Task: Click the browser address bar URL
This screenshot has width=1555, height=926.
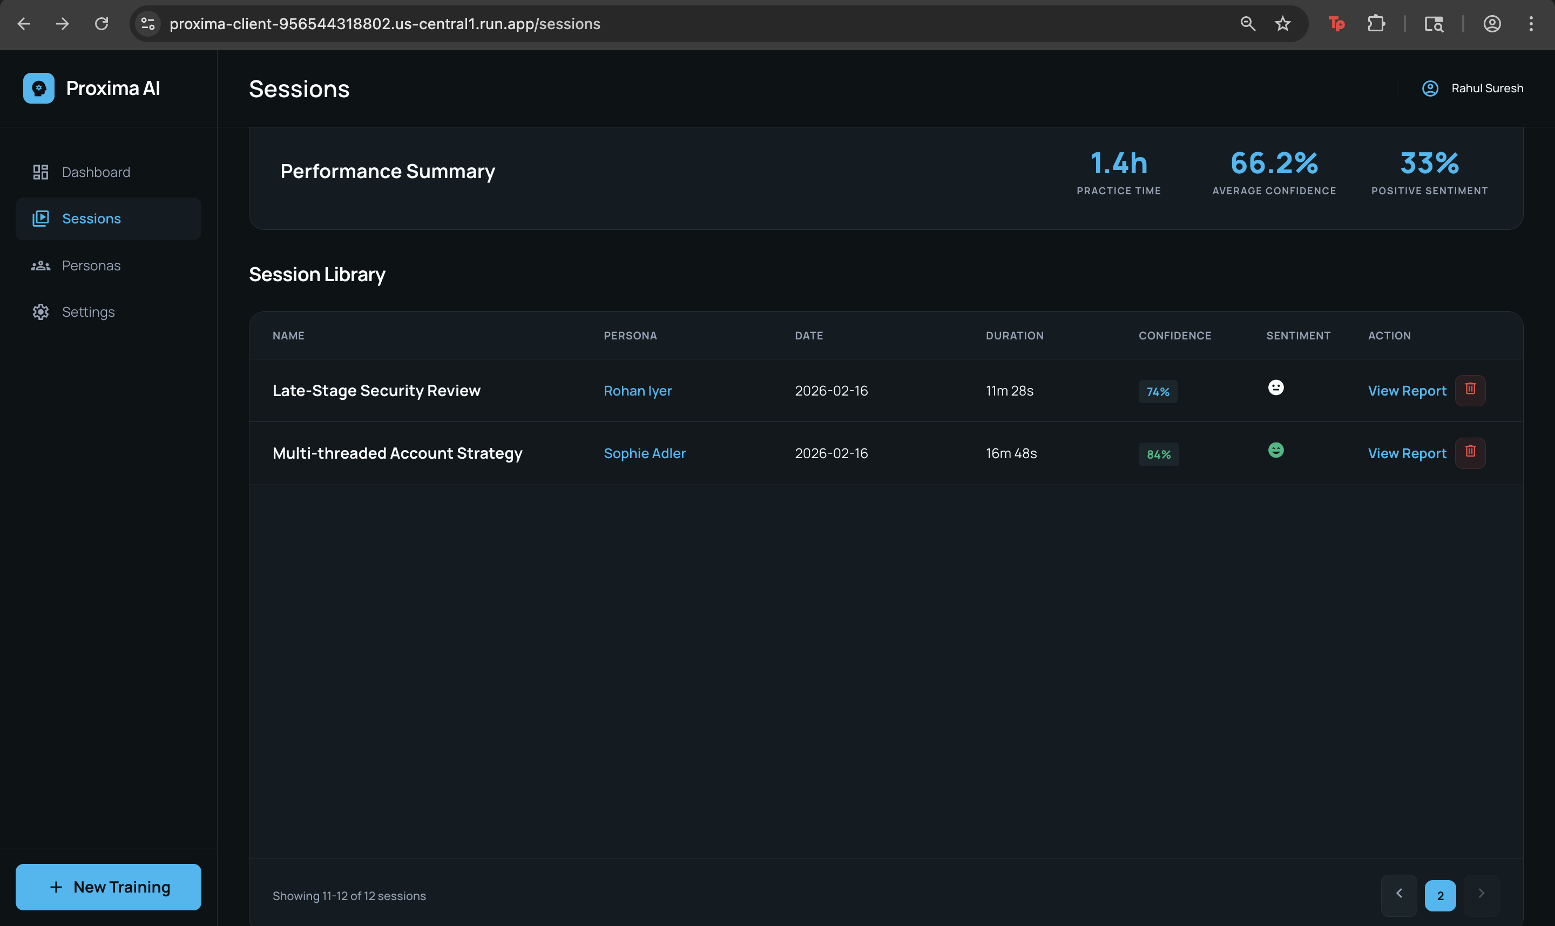Action: click(x=384, y=24)
